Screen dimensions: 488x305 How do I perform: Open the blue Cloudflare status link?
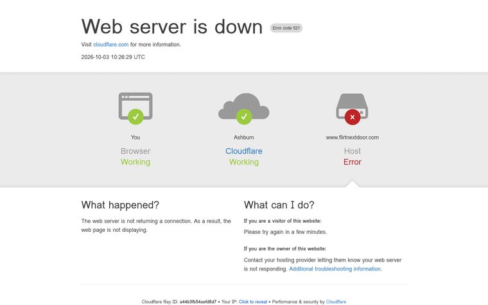244,152
